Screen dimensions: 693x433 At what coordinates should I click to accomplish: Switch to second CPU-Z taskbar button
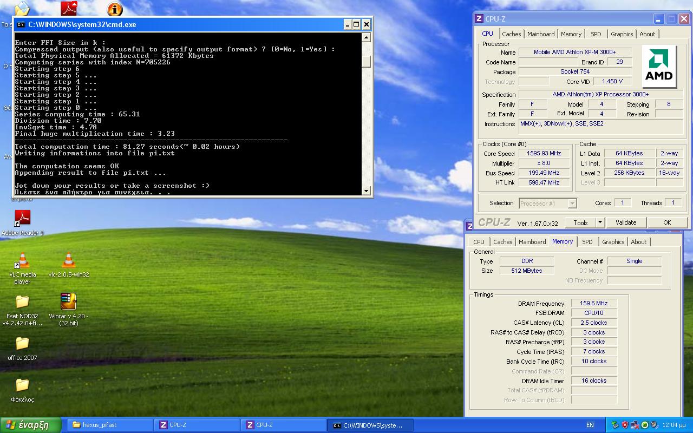tap(284, 425)
